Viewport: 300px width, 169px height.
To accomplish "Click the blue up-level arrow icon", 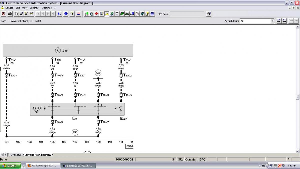I will tap(59, 14).
